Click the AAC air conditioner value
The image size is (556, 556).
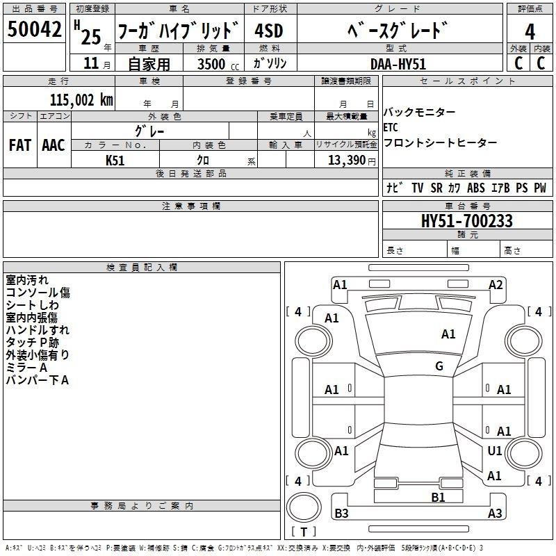54,145
